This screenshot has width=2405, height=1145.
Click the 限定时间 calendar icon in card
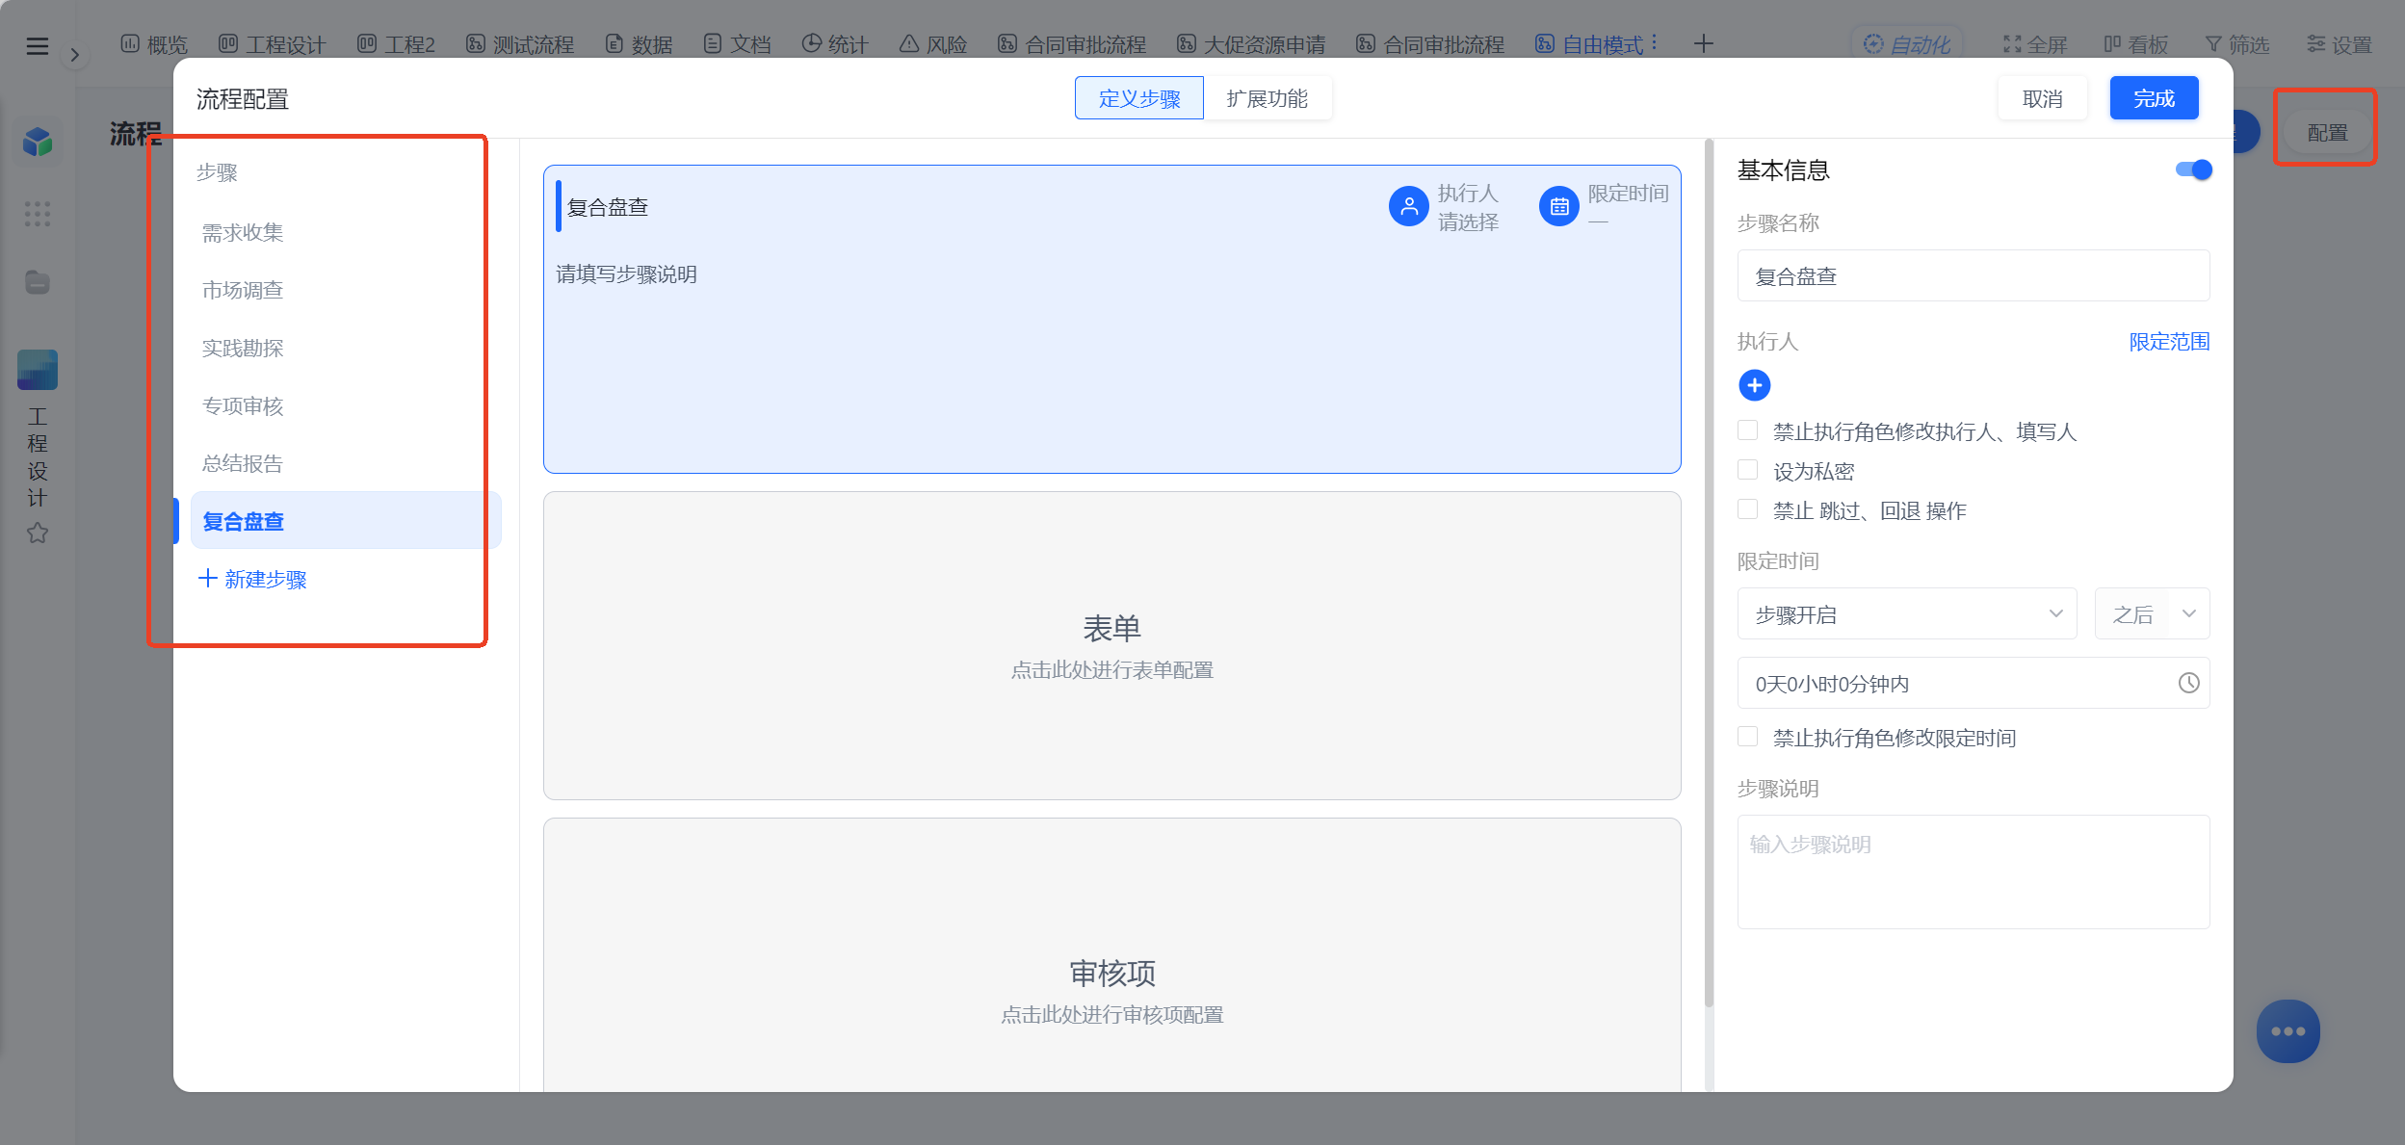[x=1558, y=206]
